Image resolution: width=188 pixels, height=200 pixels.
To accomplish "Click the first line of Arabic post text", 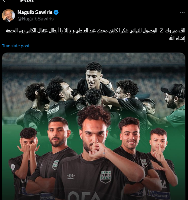I will 95,31.
